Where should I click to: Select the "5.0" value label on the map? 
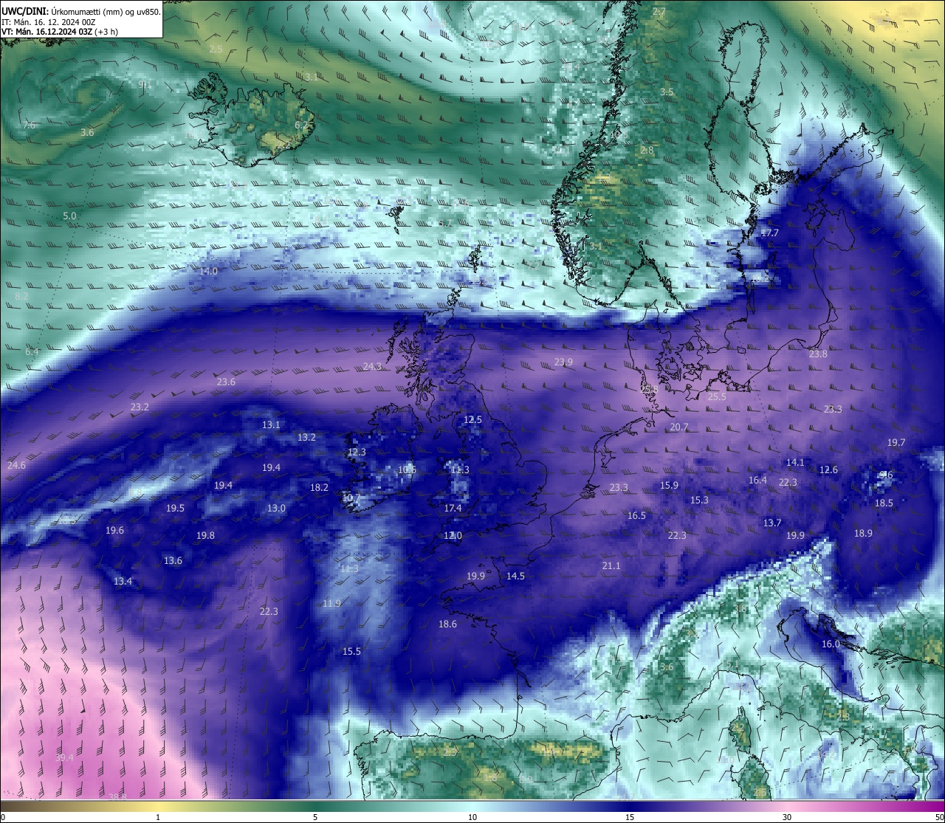[70, 216]
